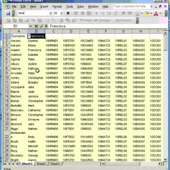Open Font Color palette arrow
Image resolution: width=170 pixels, height=170 pixels.
(x=160, y=13)
